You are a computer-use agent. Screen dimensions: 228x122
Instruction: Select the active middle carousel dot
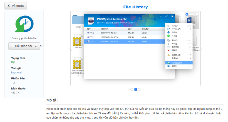[135, 89]
